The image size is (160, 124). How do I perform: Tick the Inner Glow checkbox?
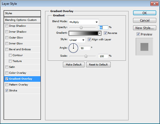click(7, 44)
